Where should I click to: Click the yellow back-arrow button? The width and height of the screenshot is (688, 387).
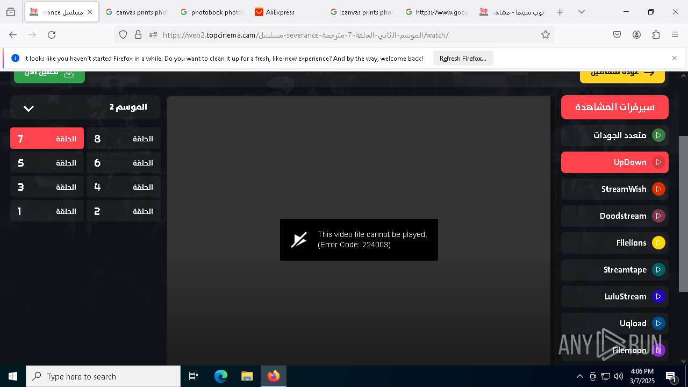click(x=622, y=76)
